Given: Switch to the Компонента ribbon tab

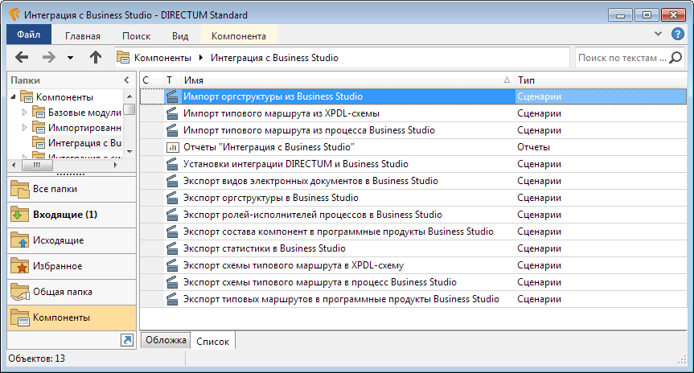Looking at the screenshot, I should click(x=239, y=36).
